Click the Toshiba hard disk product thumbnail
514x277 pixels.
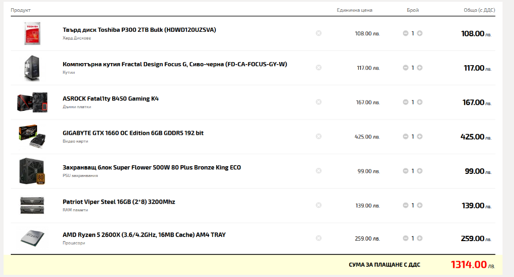(x=32, y=33)
